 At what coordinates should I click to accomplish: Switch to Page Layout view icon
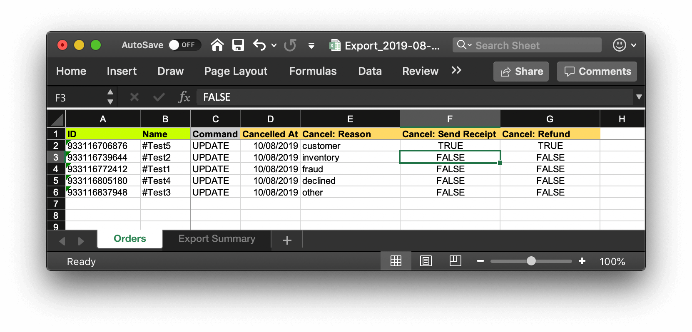click(x=426, y=261)
